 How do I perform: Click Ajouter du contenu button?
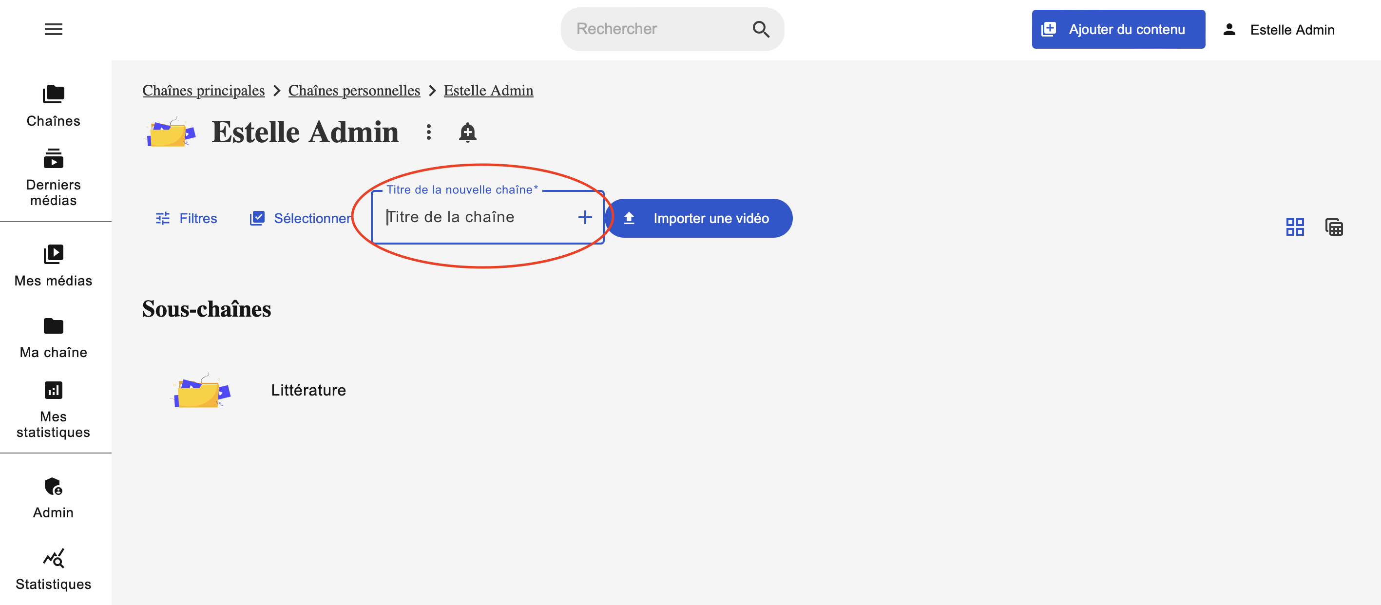[x=1118, y=30]
